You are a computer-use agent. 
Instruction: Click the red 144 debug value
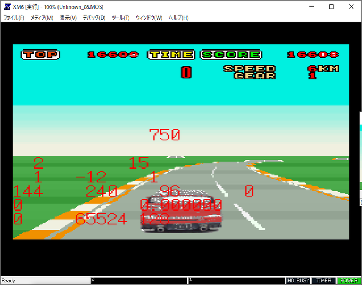[28, 191]
